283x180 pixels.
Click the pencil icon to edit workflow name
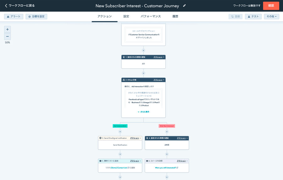pos(185,6)
